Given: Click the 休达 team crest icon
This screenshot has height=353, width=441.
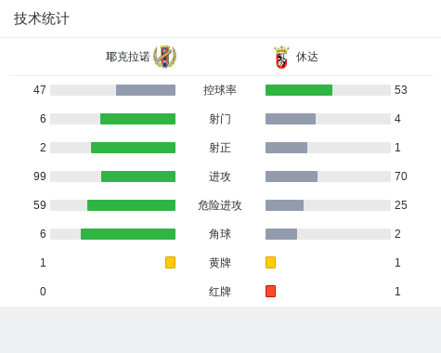Looking at the screenshot, I should pyautogui.click(x=281, y=58).
